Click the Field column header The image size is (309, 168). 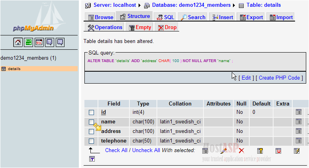click(114, 104)
